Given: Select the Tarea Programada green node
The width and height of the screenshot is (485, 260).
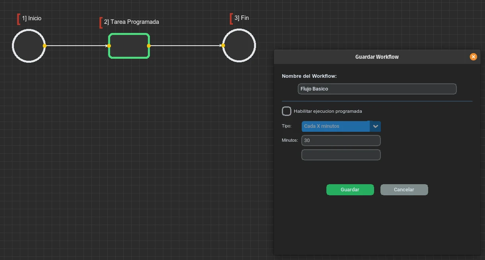Looking at the screenshot, I should [129, 46].
